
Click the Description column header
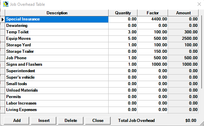57,13
